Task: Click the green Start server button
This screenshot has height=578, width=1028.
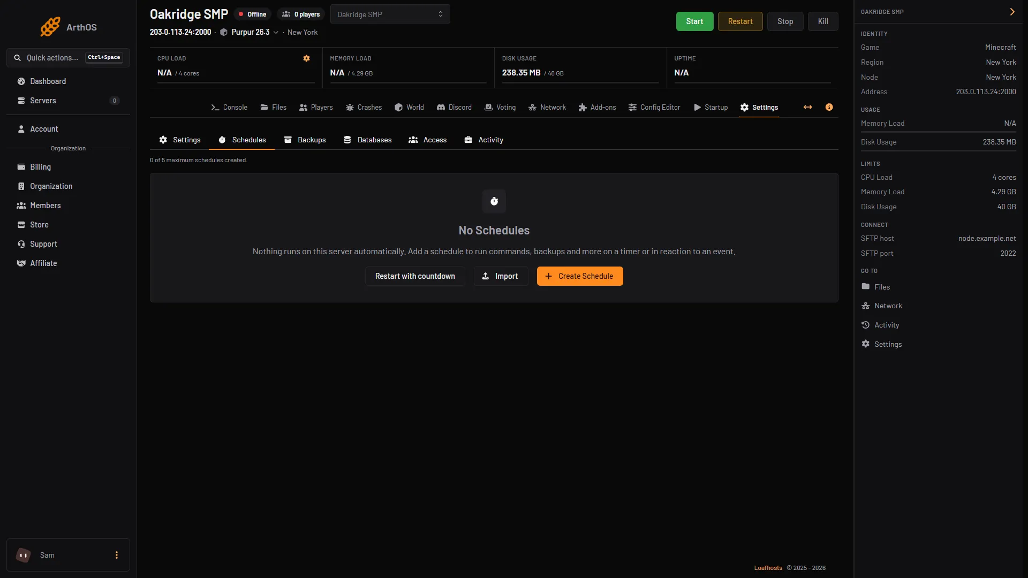Action: pyautogui.click(x=694, y=21)
